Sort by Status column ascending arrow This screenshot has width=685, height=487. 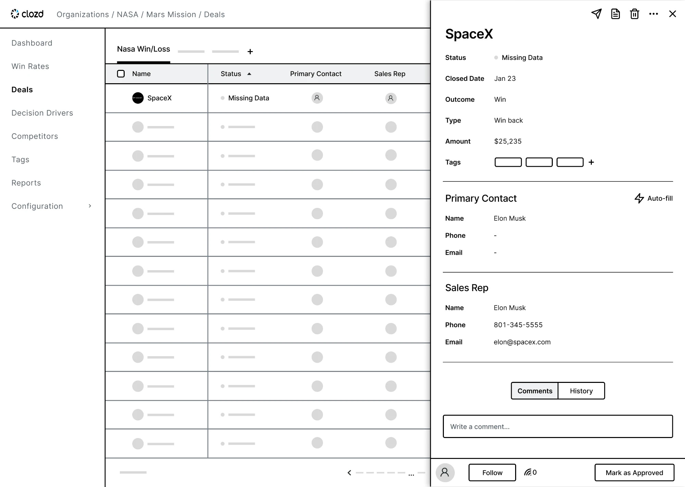249,74
